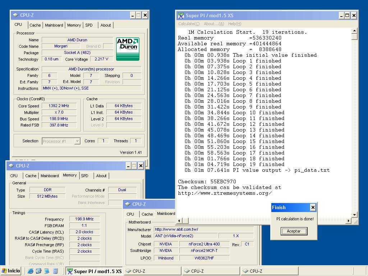
Task: Click the Super PI title bar icon
Action: tap(181, 15)
